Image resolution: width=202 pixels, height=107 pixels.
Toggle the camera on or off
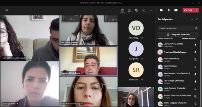click(162, 10)
